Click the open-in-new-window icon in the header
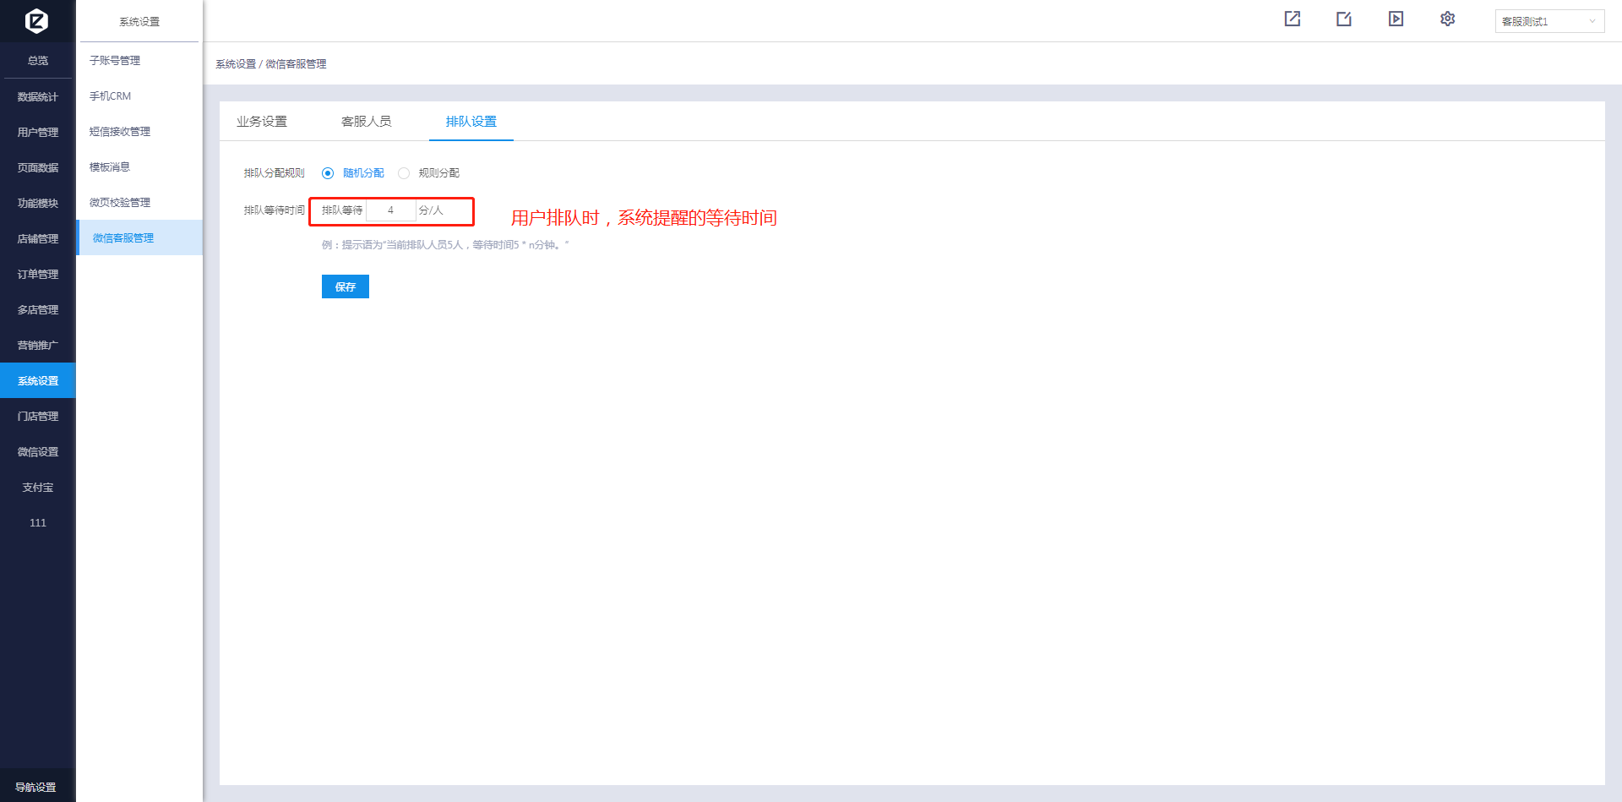Screen dimensions: 1622x802 click(x=1293, y=19)
